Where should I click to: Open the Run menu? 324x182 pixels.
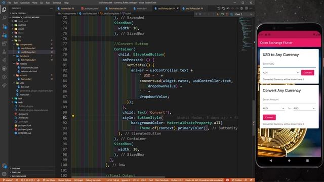click(48, 3)
